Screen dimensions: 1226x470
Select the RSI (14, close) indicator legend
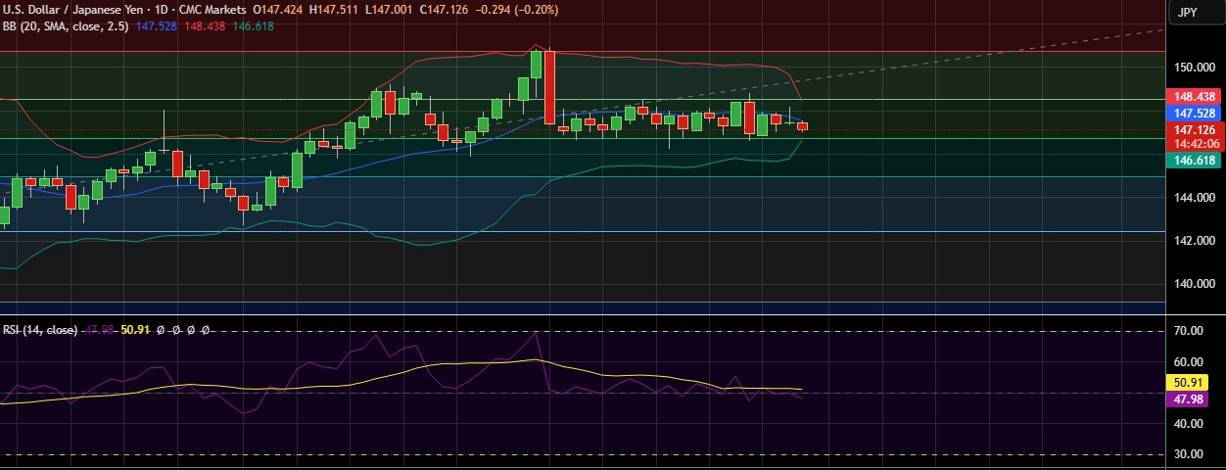(39, 331)
